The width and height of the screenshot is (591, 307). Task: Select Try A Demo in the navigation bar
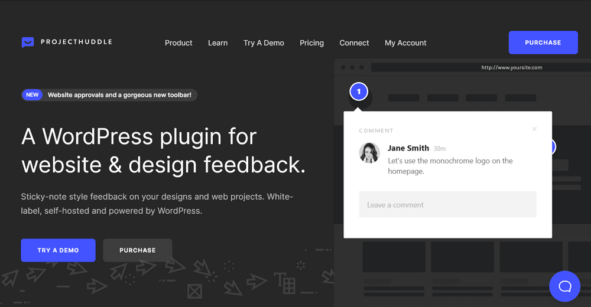coord(264,43)
